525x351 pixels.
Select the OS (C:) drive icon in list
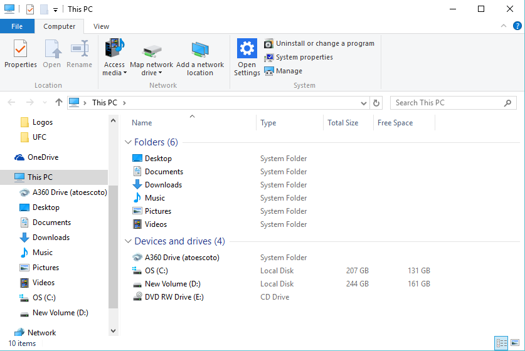pyautogui.click(x=137, y=271)
